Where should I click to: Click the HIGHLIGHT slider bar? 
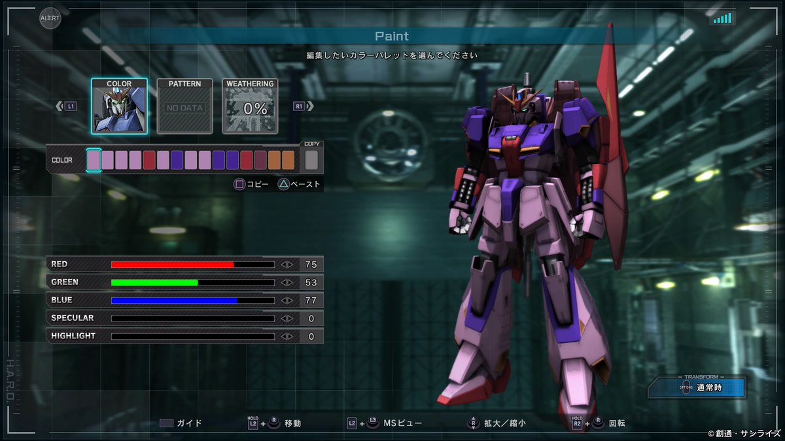[x=193, y=336]
